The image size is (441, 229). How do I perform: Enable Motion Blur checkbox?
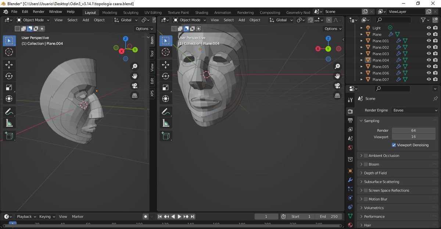[366, 199]
